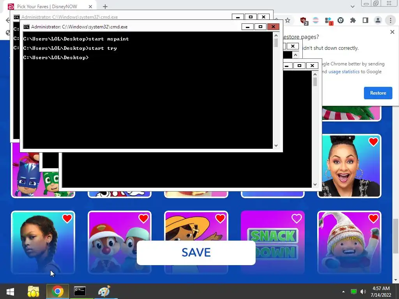Open the Chrome profile avatar
This screenshot has width=399, height=299.
pos(378,20)
